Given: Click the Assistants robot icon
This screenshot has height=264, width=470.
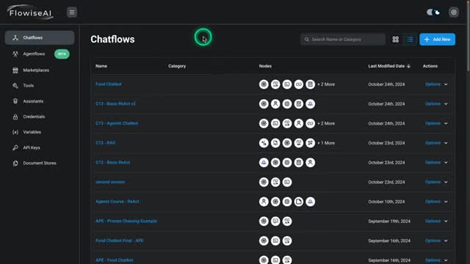Looking at the screenshot, I should pyautogui.click(x=15, y=101).
